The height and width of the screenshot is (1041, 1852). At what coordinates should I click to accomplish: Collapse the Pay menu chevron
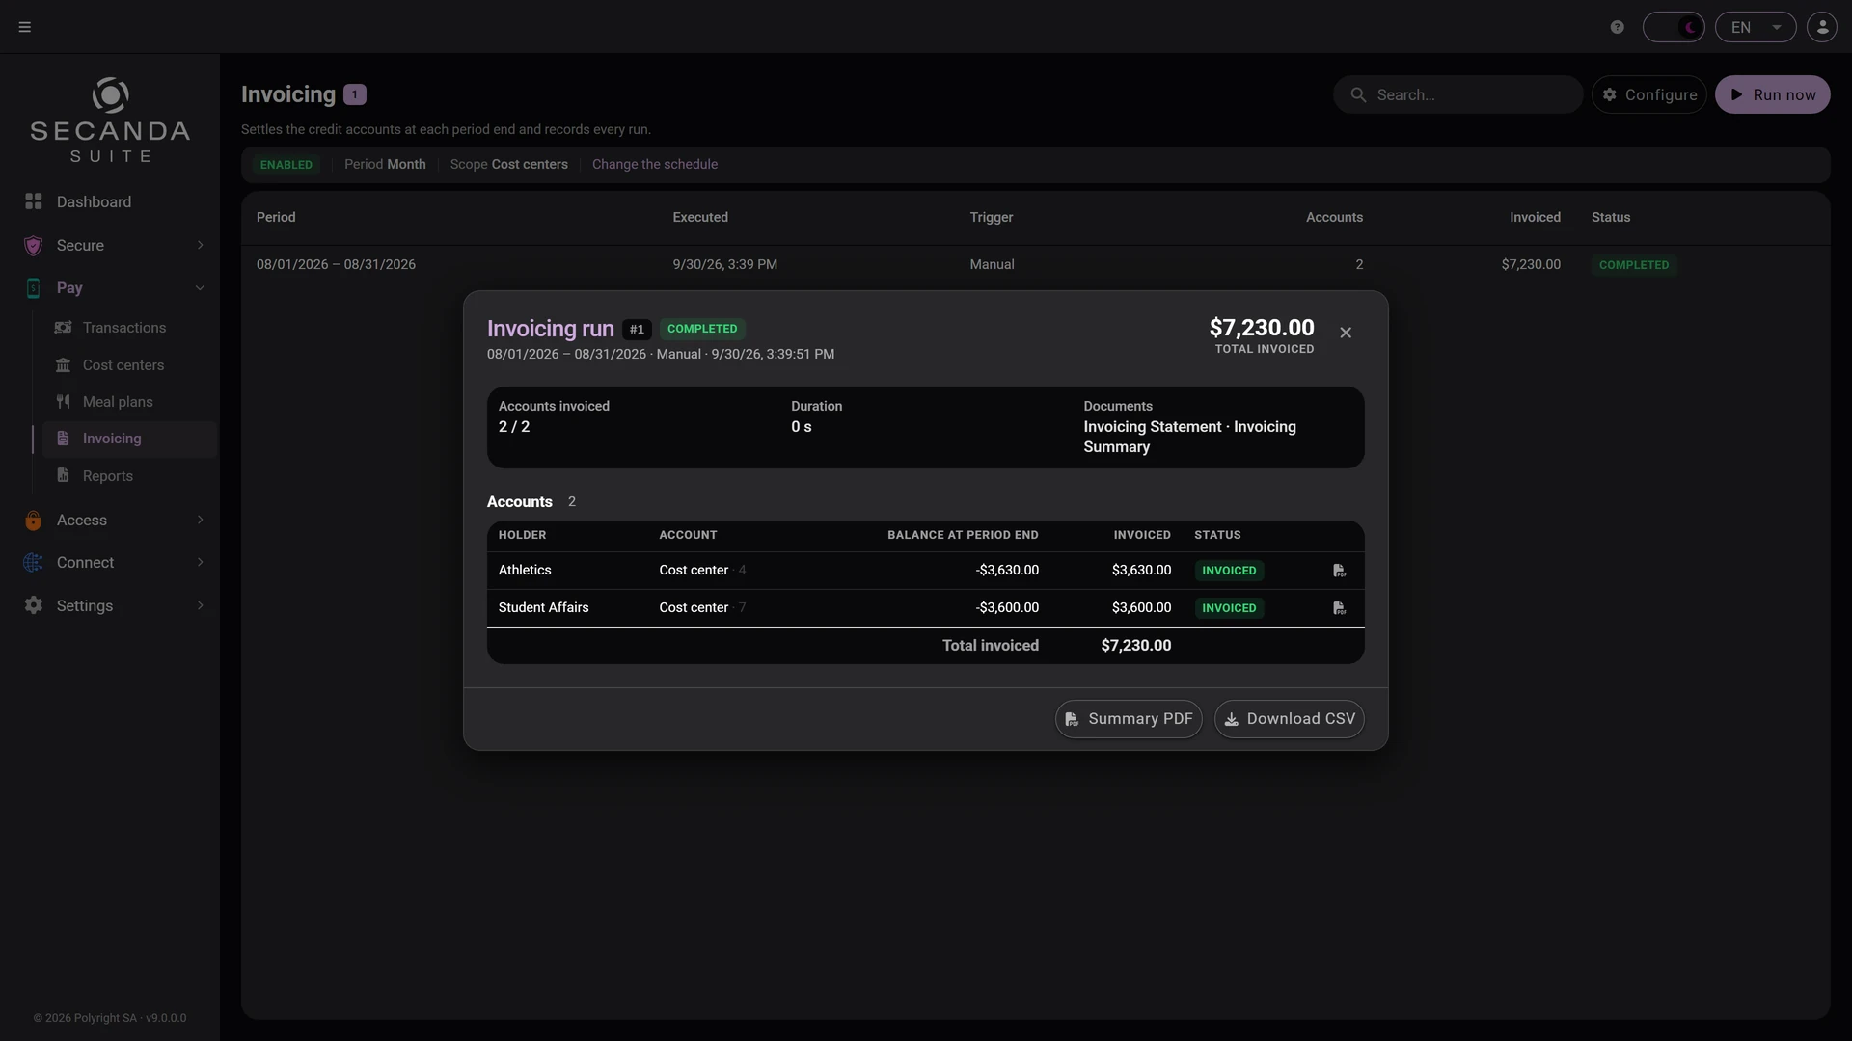(200, 287)
